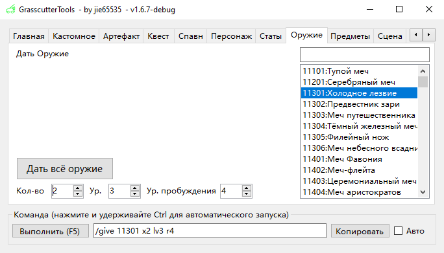Click weapon list scrollbar up arrow
Image resolution: width=444 pixels, height=253 pixels.
(423, 71)
